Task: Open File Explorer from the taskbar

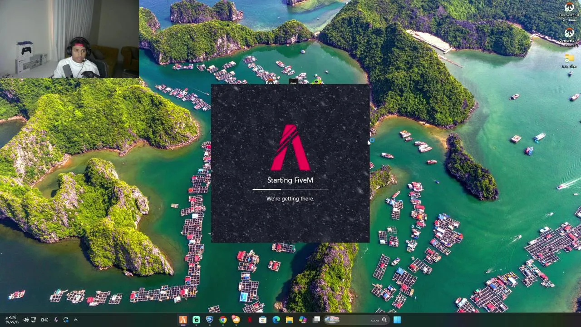Action: click(x=289, y=320)
